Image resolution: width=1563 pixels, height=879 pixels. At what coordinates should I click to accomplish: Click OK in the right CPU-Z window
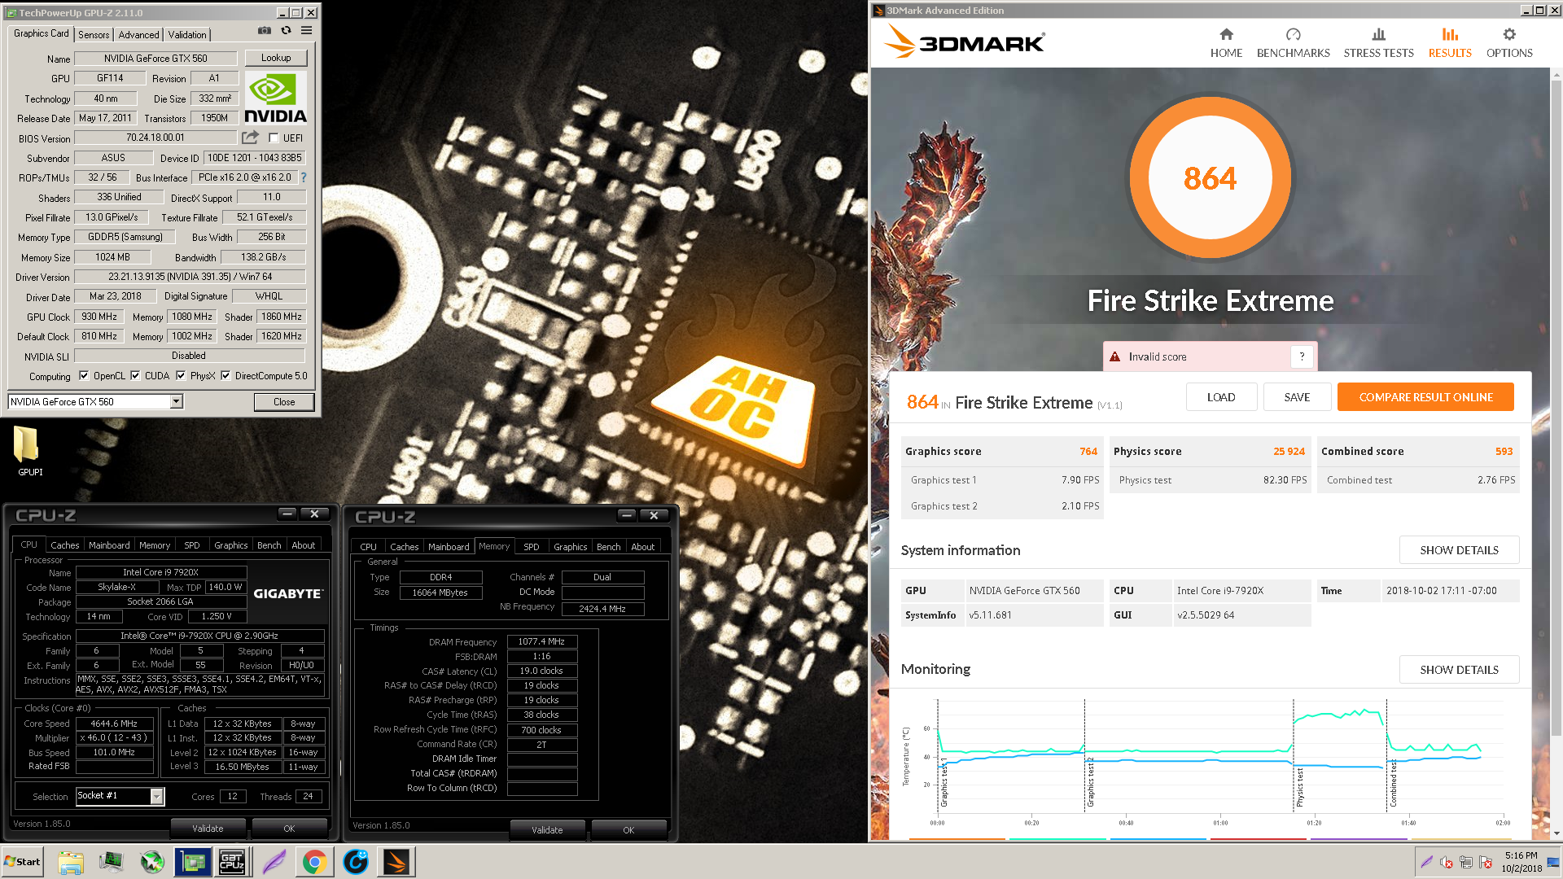point(628,830)
